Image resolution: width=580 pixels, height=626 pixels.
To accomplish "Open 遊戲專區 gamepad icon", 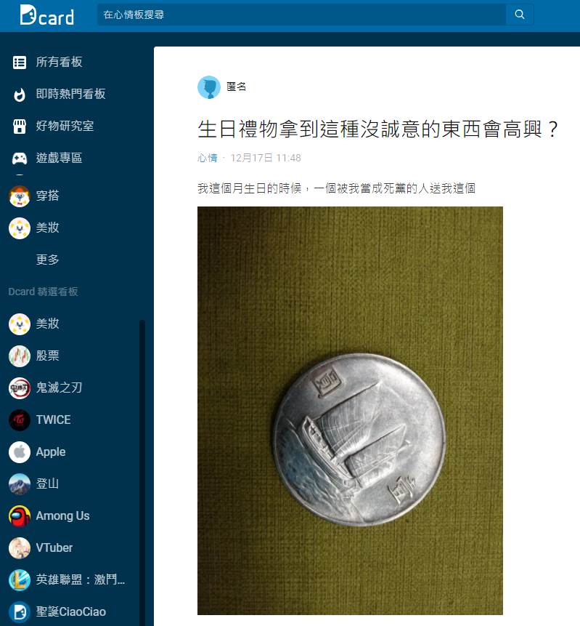I will pyautogui.click(x=20, y=158).
